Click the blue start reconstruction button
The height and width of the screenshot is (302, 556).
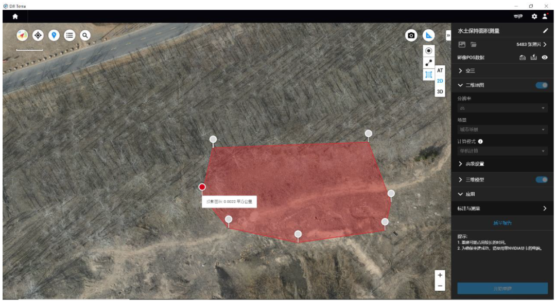point(502,288)
